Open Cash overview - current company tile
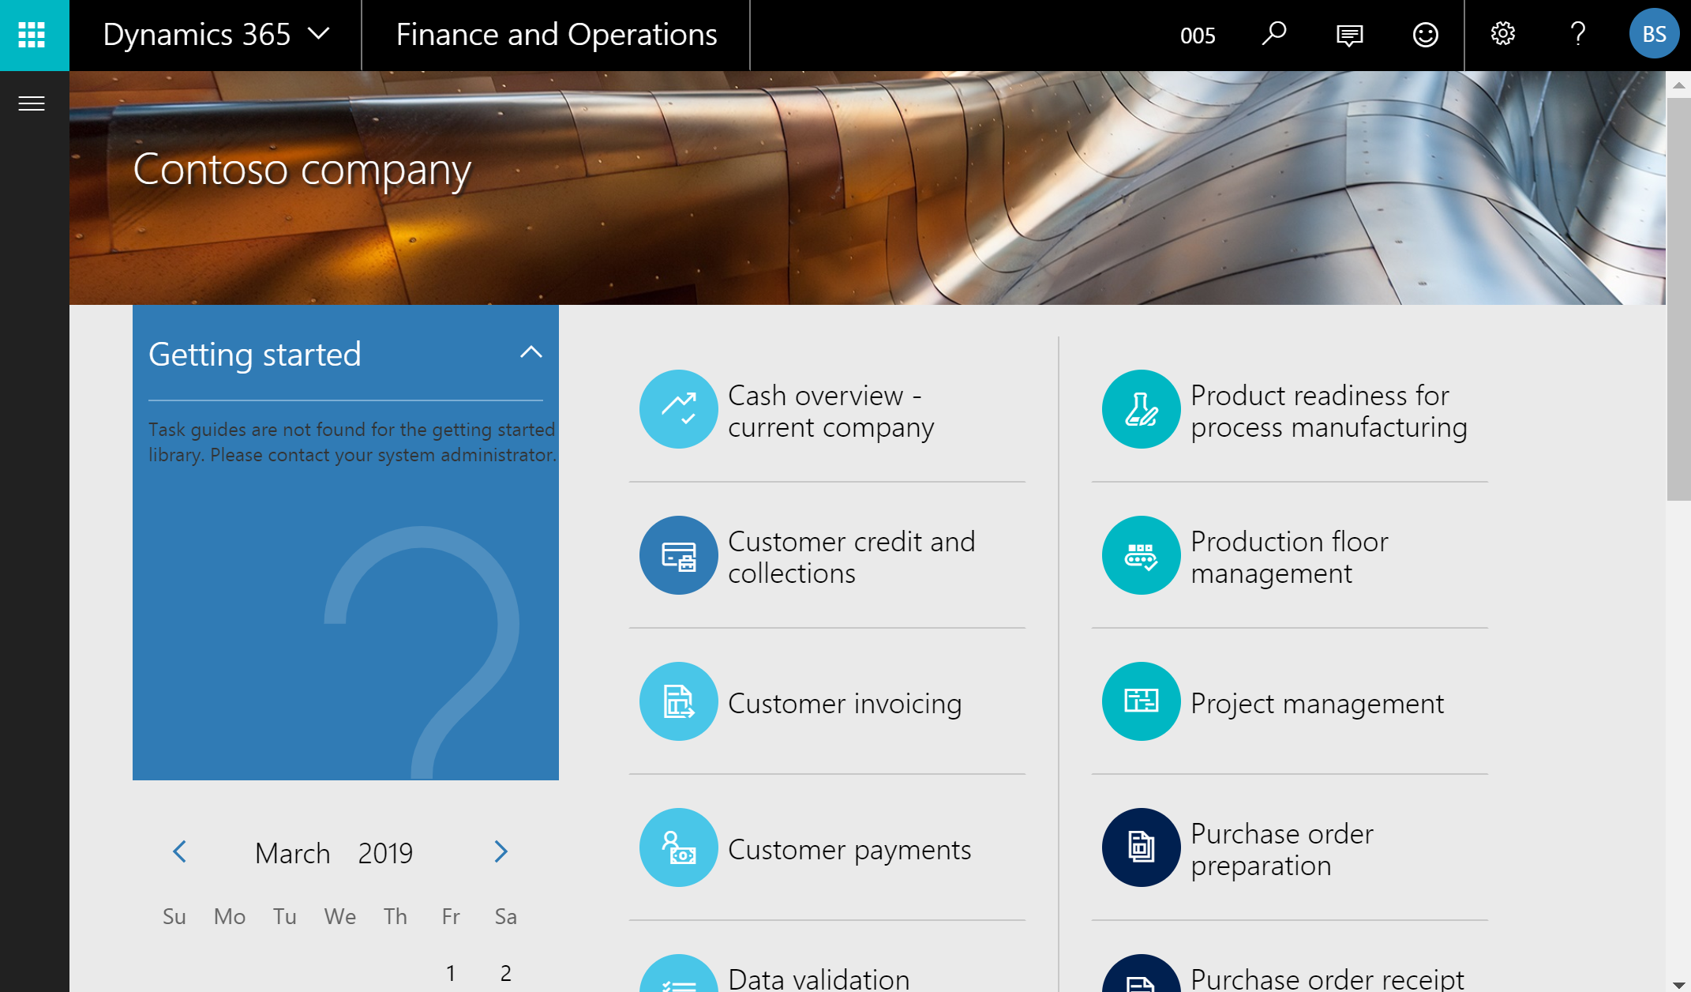1691x992 pixels. coord(831,411)
